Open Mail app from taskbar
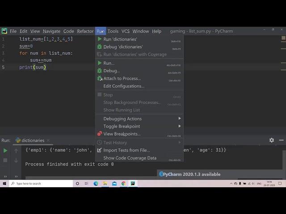This screenshot has width=286, height=214. pos(114,183)
